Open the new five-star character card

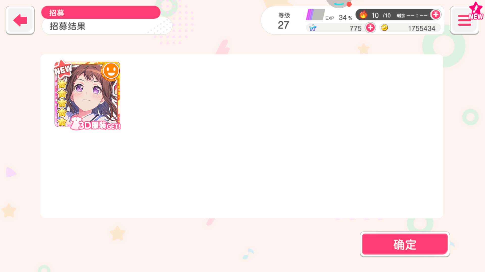pyautogui.click(x=87, y=94)
